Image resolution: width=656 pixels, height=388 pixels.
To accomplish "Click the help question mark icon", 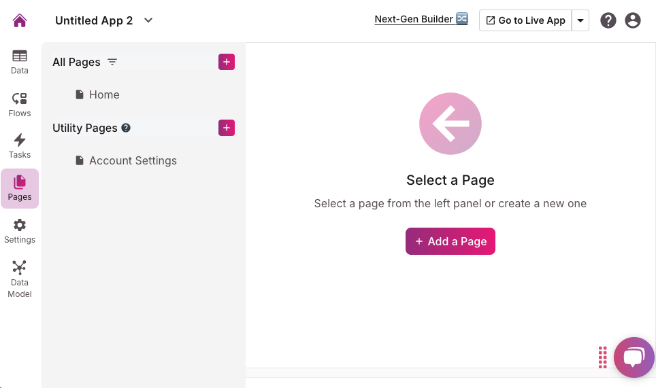I will click(608, 20).
